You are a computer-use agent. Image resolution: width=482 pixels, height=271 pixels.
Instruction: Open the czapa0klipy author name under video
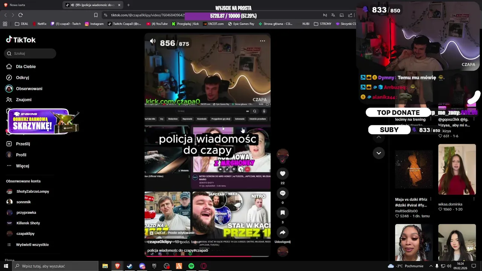point(159,242)
